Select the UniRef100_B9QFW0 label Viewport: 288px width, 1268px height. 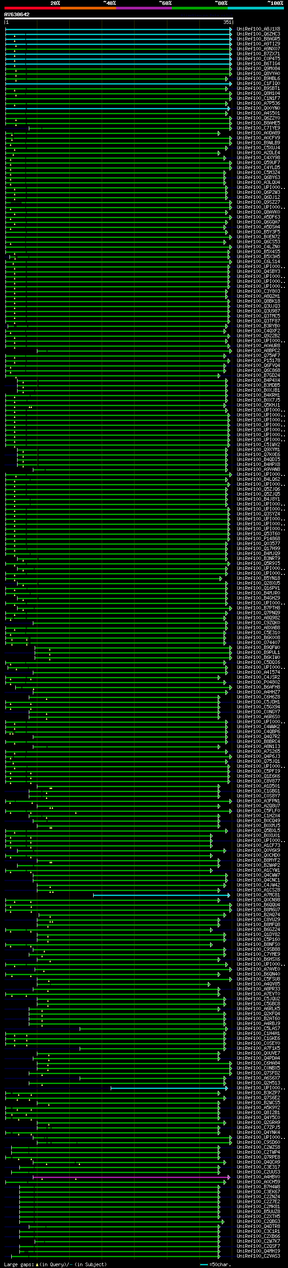click(x=258, y=647)
